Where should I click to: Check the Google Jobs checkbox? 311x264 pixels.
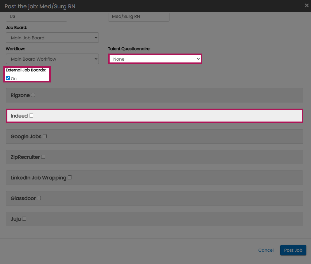tap(45, 136)
